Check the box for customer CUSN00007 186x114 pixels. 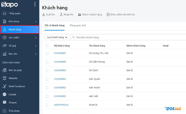coord(47,53)
